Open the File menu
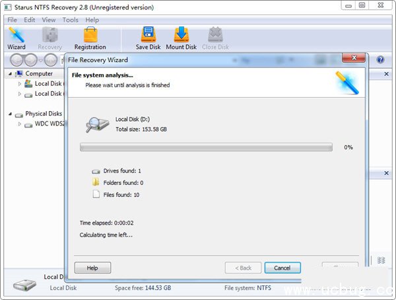This screenshot has height=300, width=396. 12,20
